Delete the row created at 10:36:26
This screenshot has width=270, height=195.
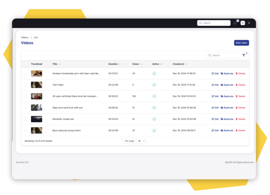240,108
